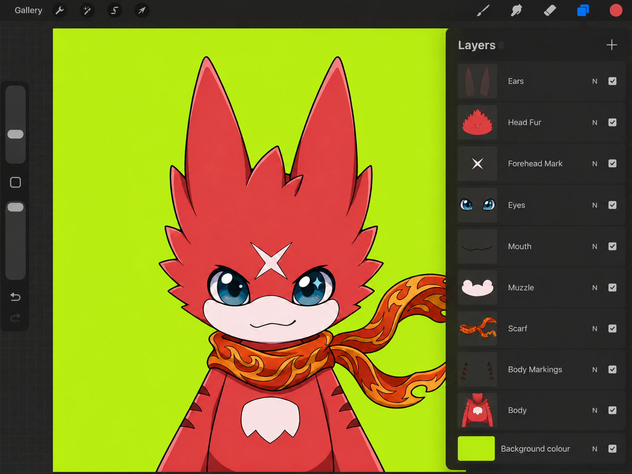The width and height of the screenshot is (632, 474).
Task: Select the Muzzle layer thumbnail
Action: pyautogui.click(x=477, y=288)
